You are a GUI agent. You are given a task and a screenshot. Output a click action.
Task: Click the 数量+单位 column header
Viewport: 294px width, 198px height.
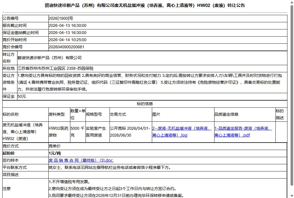pyautogui.click(x=78, y=115)
